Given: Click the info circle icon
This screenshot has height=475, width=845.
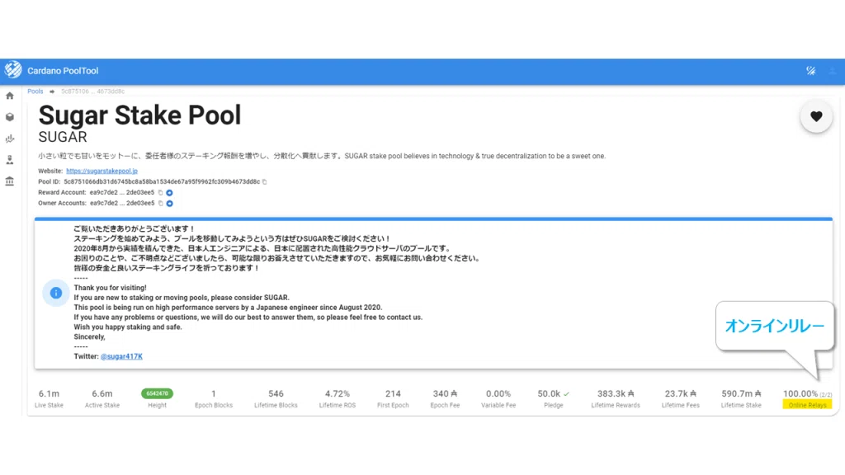Looking at the screenshot, I should 55,293.
